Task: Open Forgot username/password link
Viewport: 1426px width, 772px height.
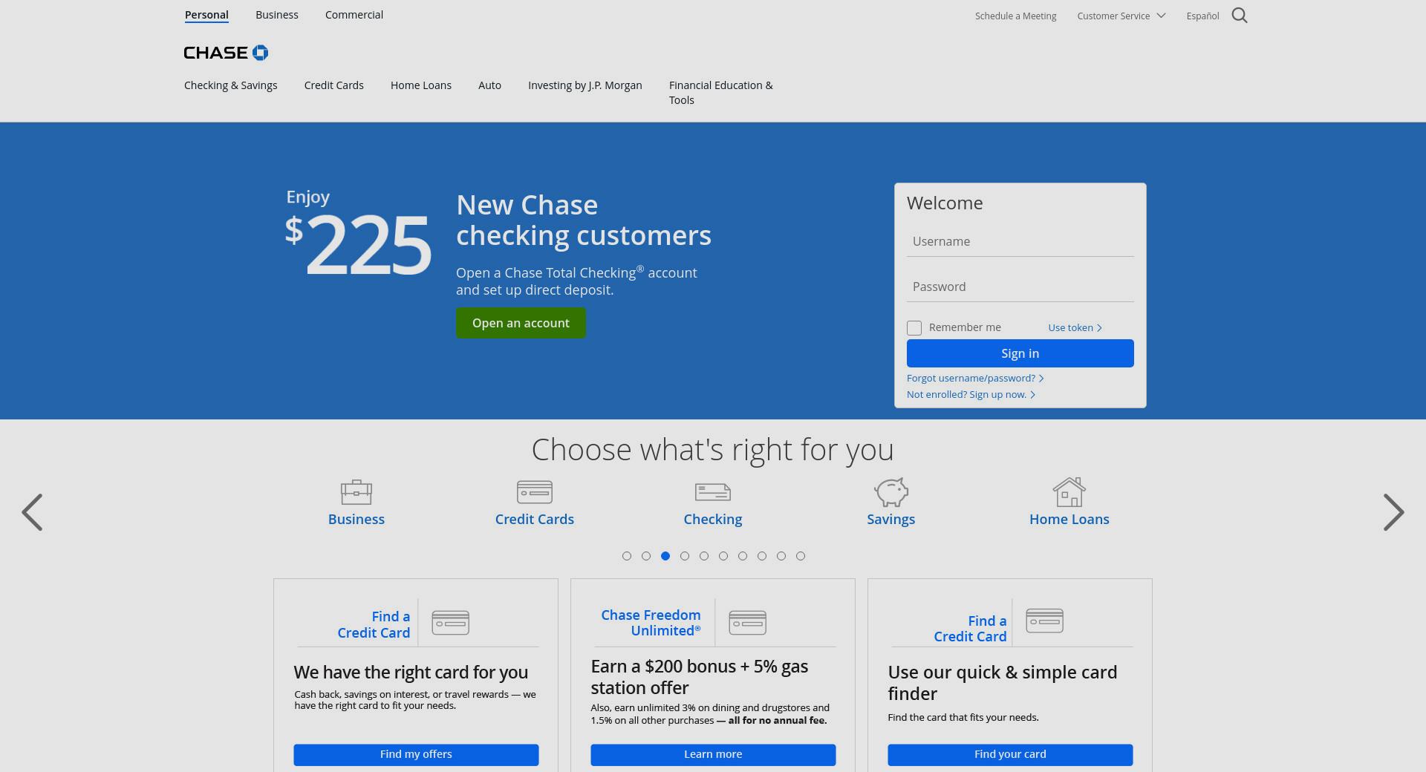Action: tap(975, 378)
